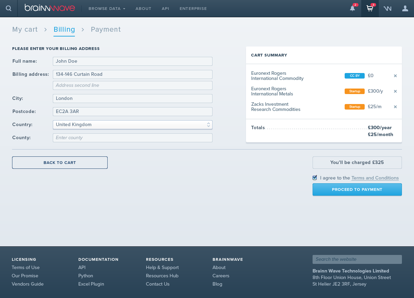
Task: Select the Billing step tab
Action: click(x=64, y=30)
